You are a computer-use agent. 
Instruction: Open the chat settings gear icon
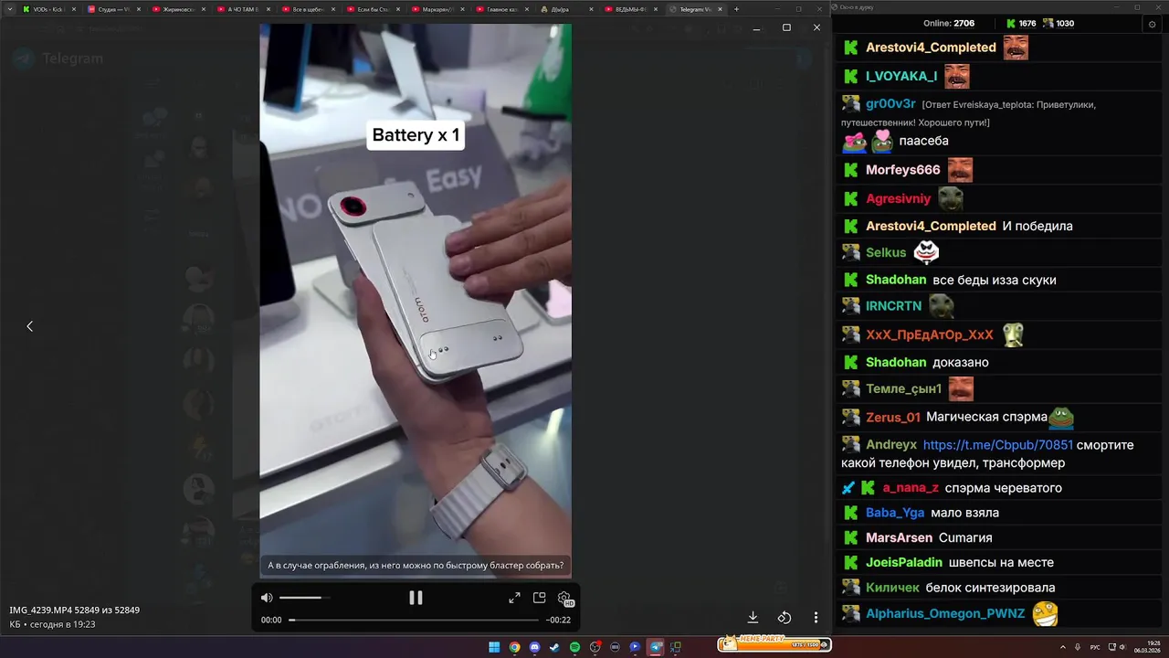(1152, 25)
